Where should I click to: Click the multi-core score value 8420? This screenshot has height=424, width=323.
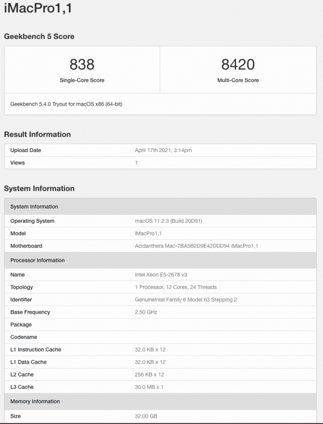pos(238,64)
